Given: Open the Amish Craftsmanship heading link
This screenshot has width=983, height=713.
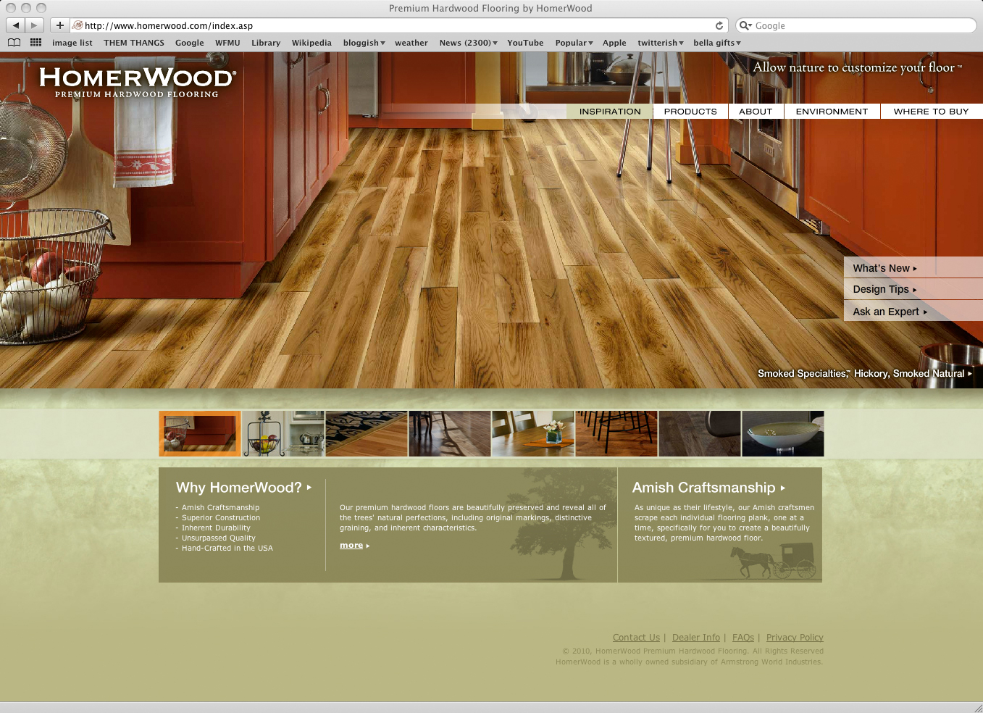Looking at the screenshot, I should coord(708,488).
